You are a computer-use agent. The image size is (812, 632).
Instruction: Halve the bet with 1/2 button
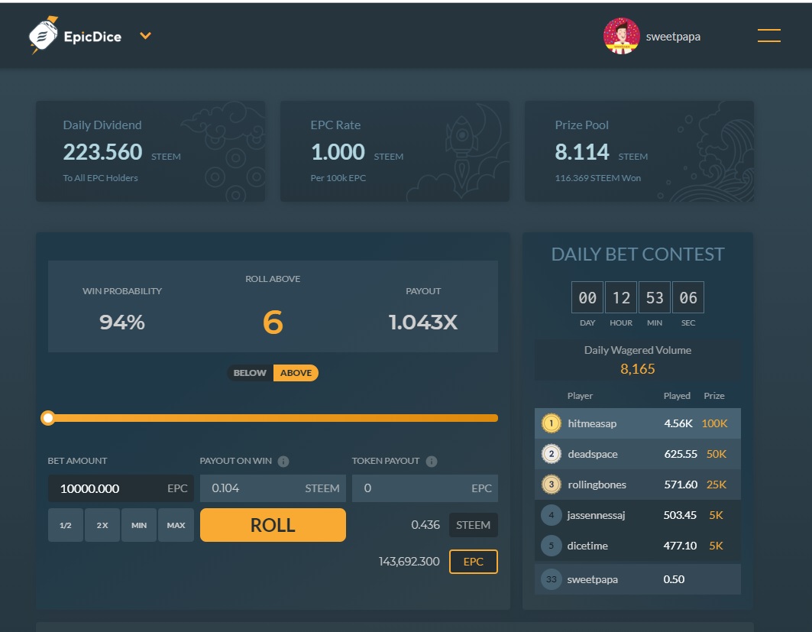[65, 525]
